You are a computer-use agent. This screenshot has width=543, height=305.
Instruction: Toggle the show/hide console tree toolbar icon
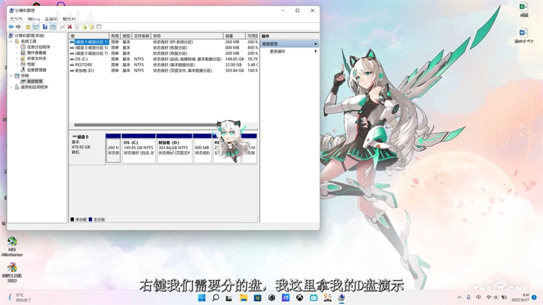pyautogui.click(x=36, y=26)
